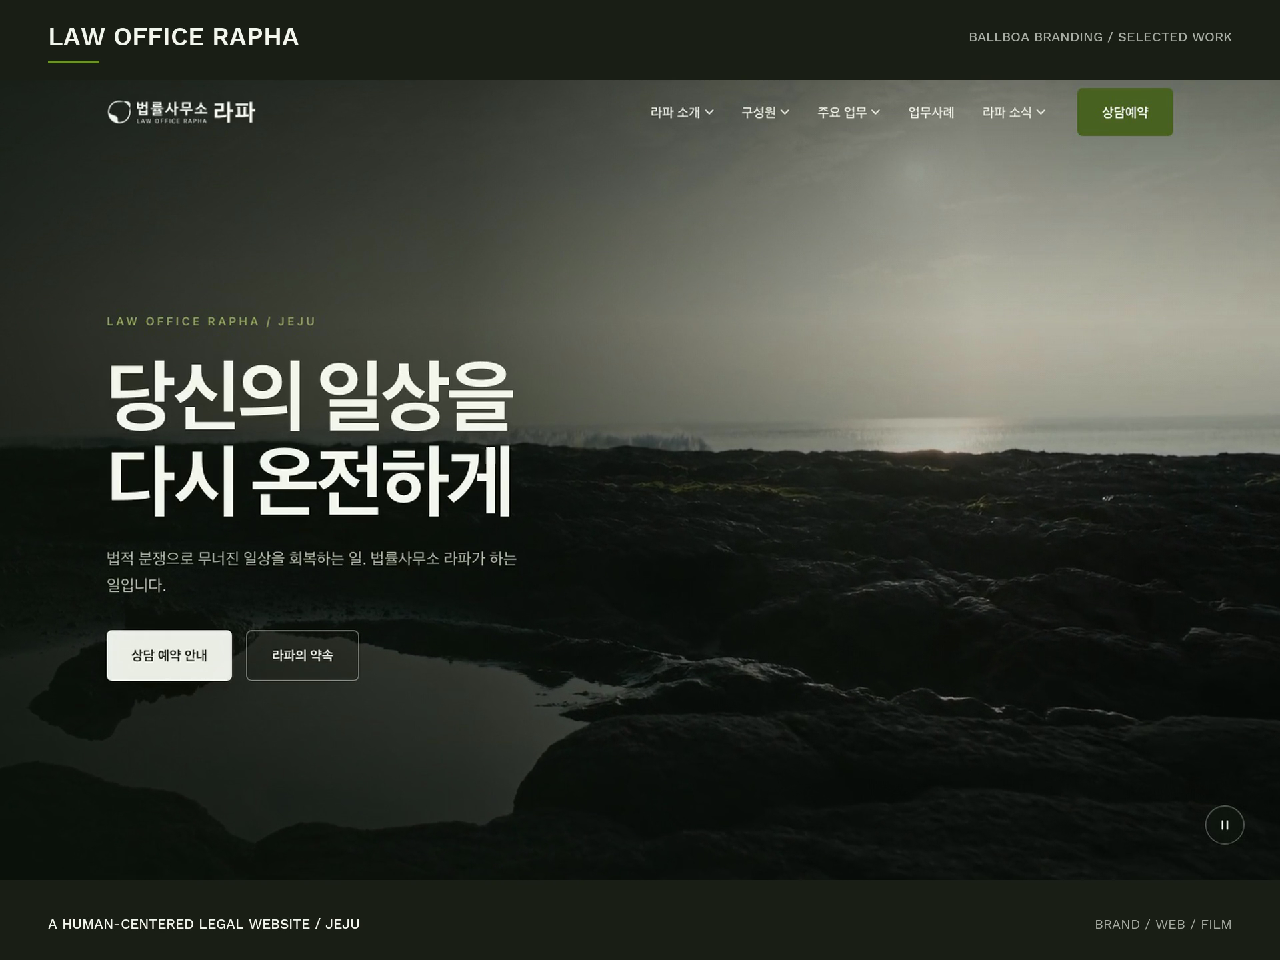Image resolution: width=1280 pixels, height=960 pixels.
Task: Click the green 상담예약 button
Action: click(1125, 112)
